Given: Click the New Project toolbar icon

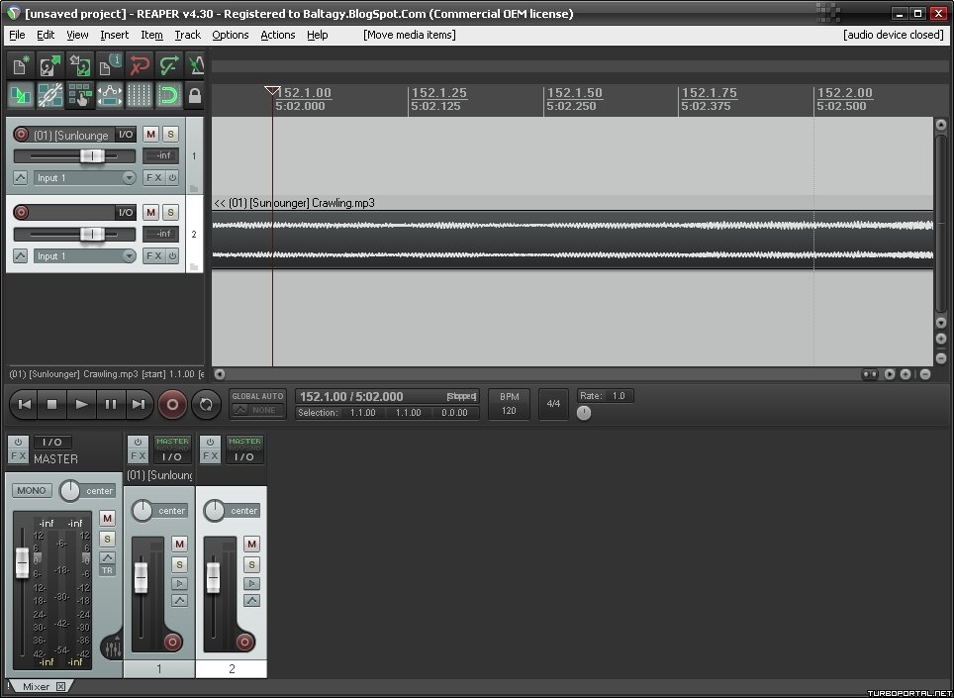Looking at the screenshot, I should (21, 65).
